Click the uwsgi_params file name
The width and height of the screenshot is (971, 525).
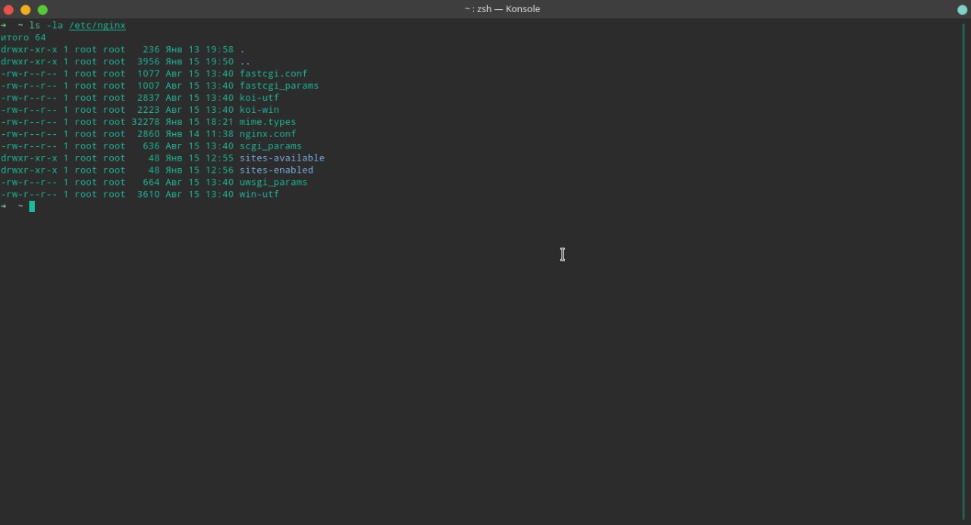(x=274, y=183)
